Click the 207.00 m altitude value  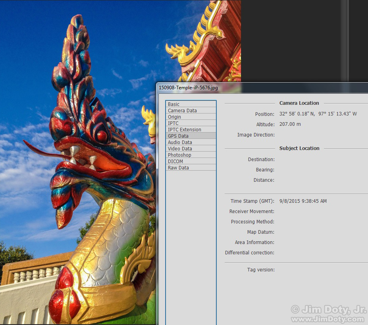click(x=290, y=124)
